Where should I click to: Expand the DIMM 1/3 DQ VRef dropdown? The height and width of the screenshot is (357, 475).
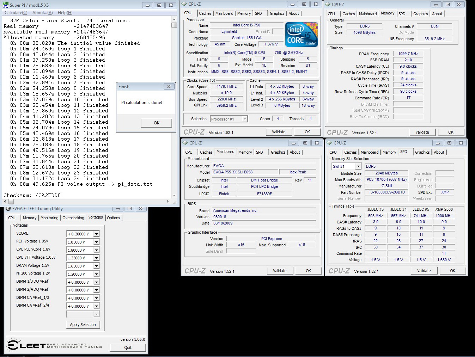[96, 282]
